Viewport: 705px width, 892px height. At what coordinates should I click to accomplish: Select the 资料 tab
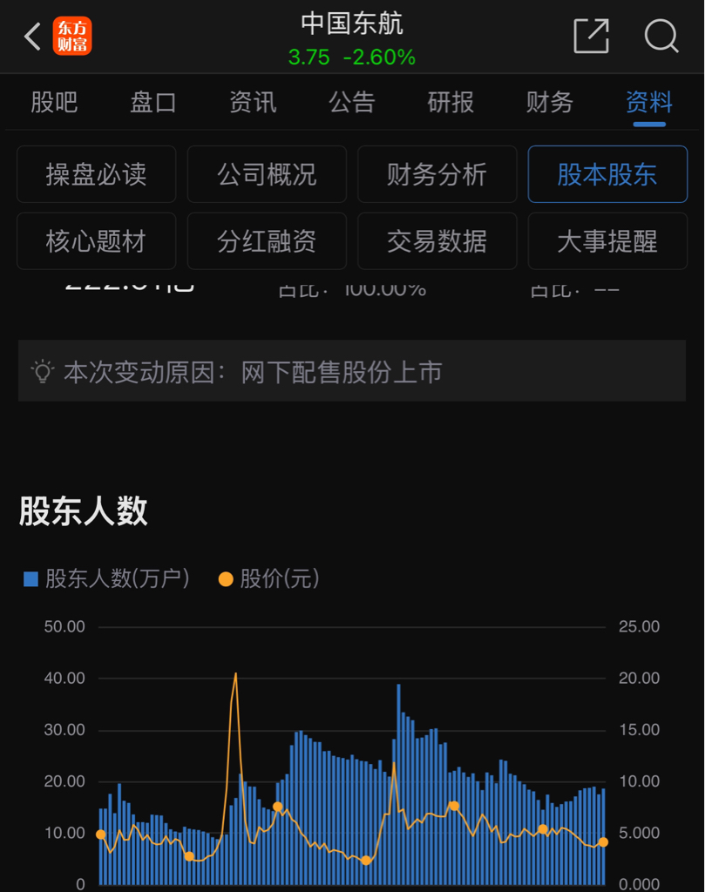(x=649, y=103)
